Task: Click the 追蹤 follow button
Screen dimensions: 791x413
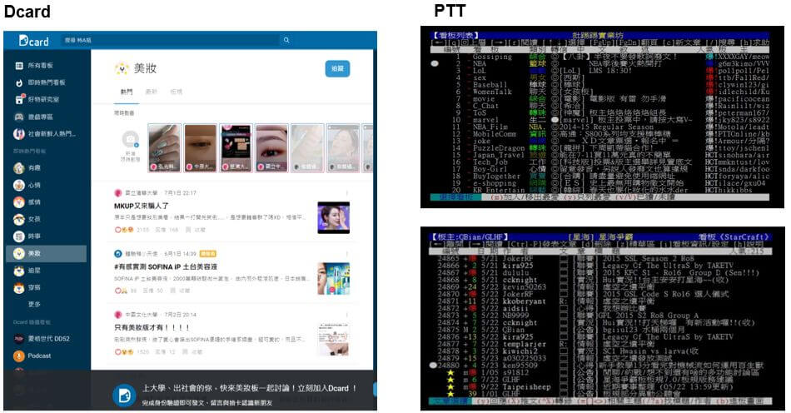Action: point(337,68)
